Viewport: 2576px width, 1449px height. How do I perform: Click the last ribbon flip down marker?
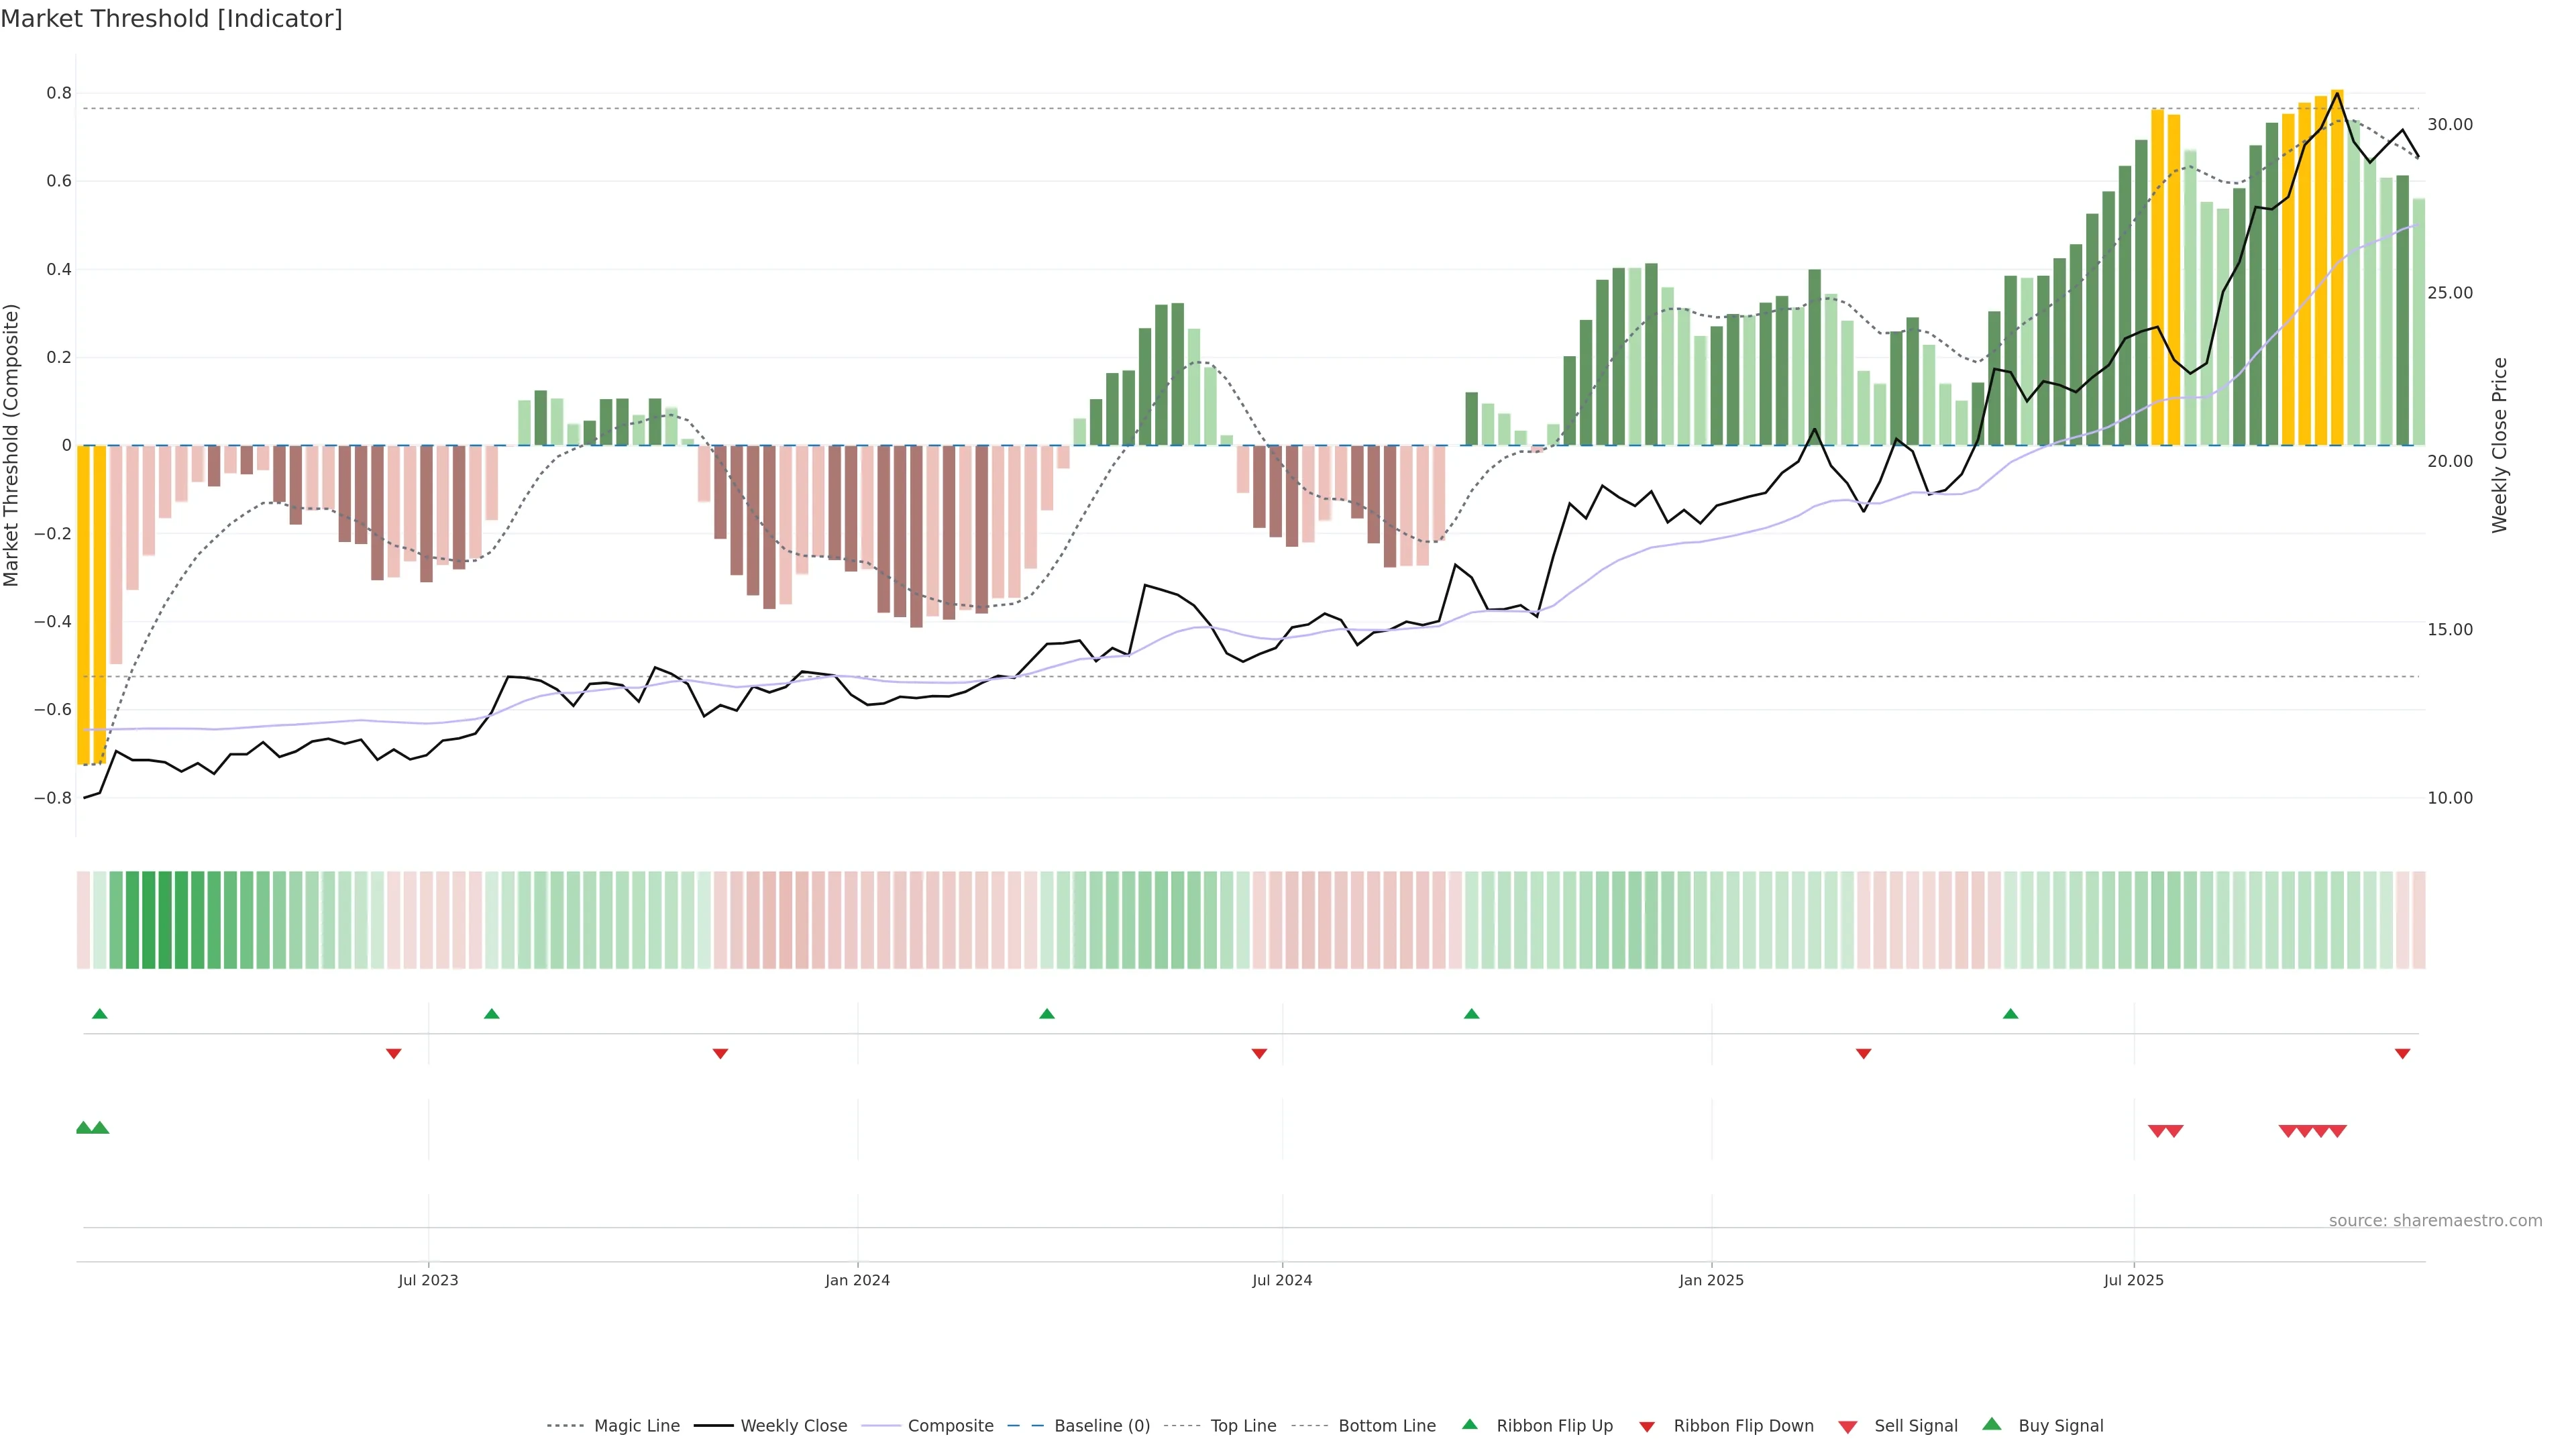(x=2402, y=1054)
